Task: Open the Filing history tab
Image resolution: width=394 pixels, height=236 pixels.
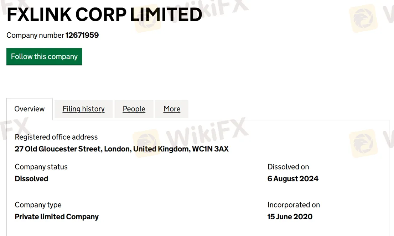Action: [x=83, y=109]
